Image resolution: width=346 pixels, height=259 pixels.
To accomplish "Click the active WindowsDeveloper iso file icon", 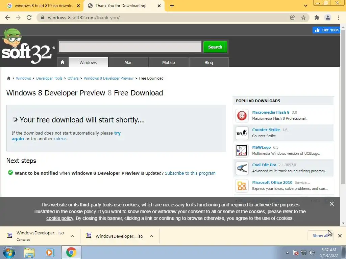I will (x=89, y=235).
